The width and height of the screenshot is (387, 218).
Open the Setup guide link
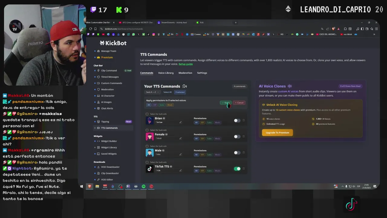coord(186,64)
